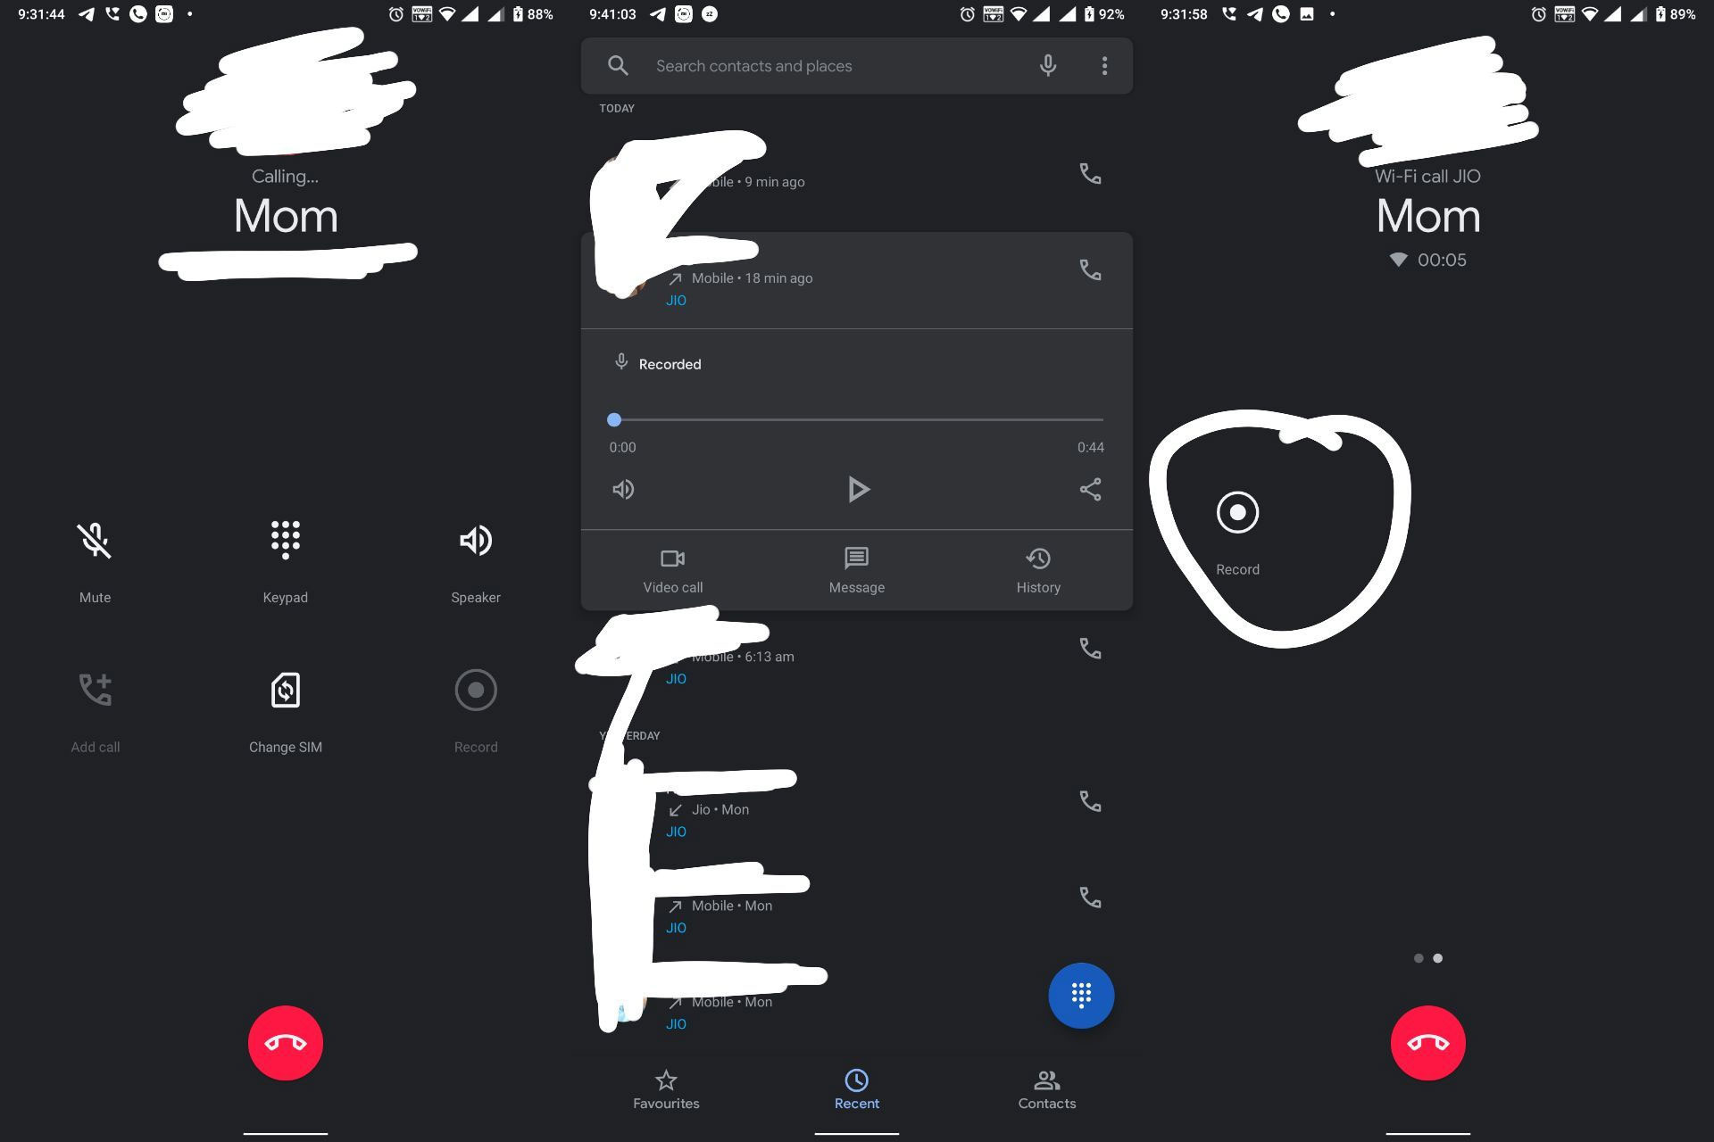Start a Video call with Mom
Image resolution: width=1714 pixels, height=1142 pixels.
(x=670, y=570)
